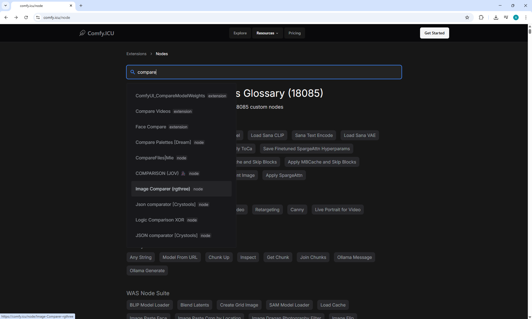
Task: Click the Comfy.ICU feather logo
Action: pyautogui.click(x=82, y=33)
